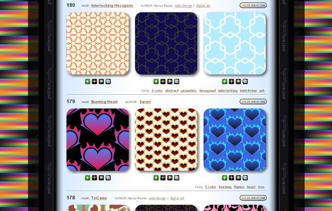Click the green download icon under orange hexagon pattern
Image resolution: width=332 pixels, height=211 pixels.
click(88, 81)
